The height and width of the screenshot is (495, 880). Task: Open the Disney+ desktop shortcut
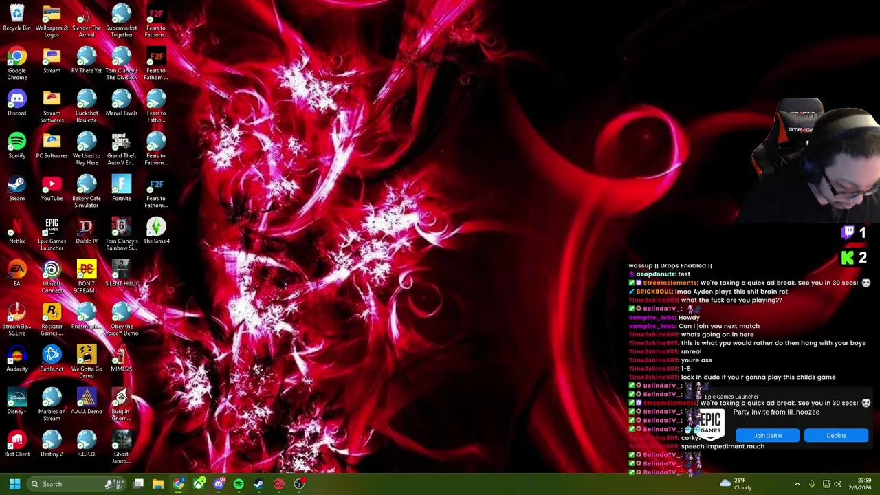(16, 401)
